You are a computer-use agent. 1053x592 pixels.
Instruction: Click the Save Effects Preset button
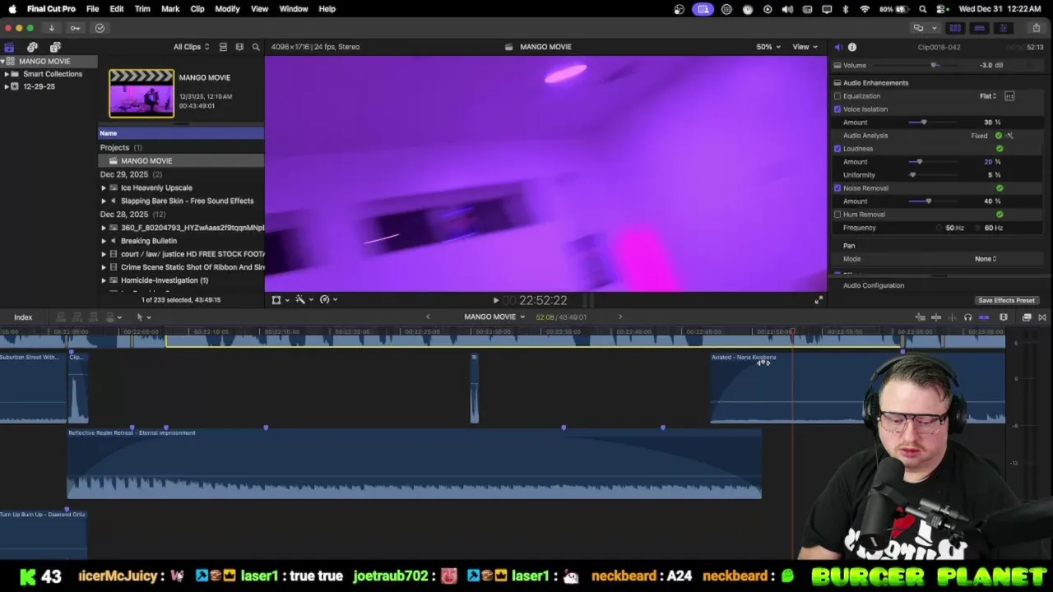1006,301
